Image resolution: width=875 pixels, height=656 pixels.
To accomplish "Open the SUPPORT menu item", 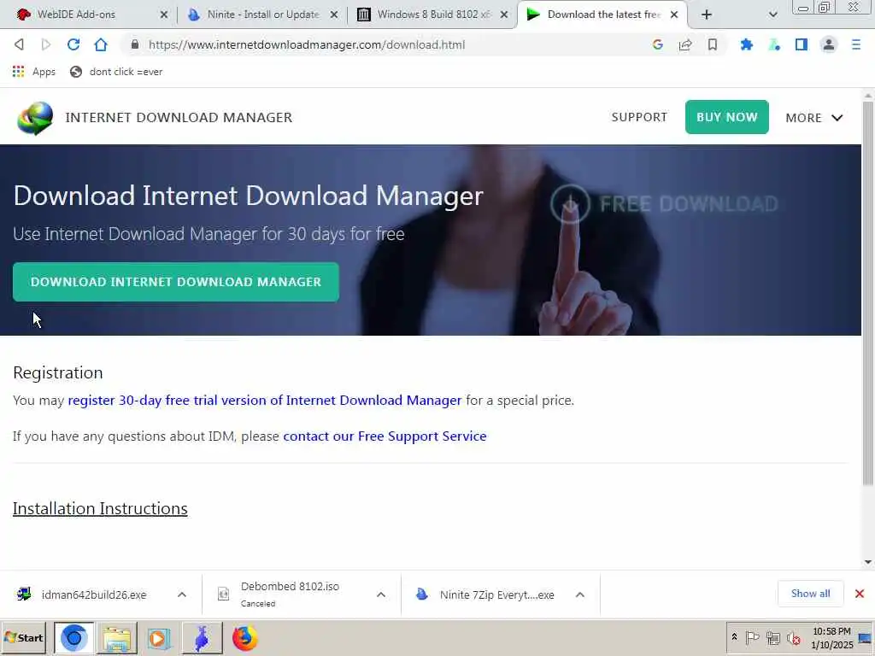I will [x=639, y=117].
